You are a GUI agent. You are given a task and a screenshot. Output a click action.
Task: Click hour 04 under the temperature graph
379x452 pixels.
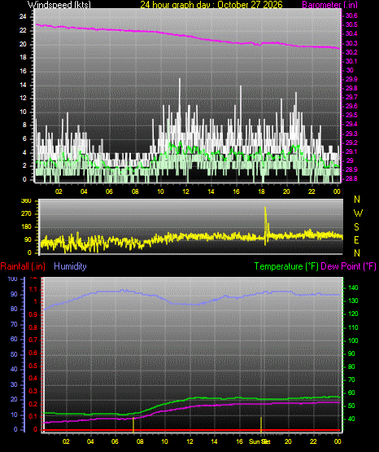pos(90,441)
